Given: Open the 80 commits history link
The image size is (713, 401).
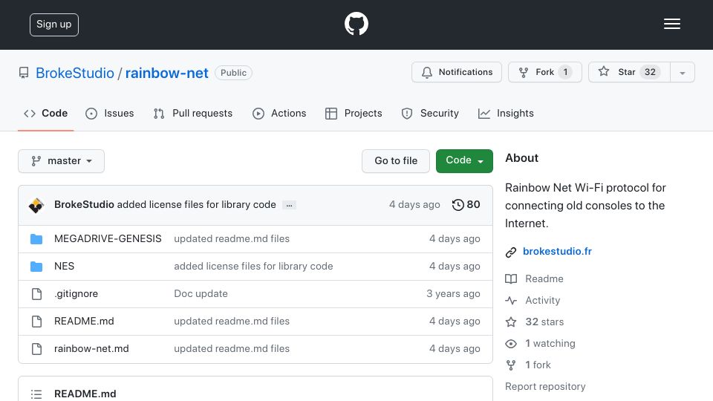Looking at the screenshot, I should [466, 205].
